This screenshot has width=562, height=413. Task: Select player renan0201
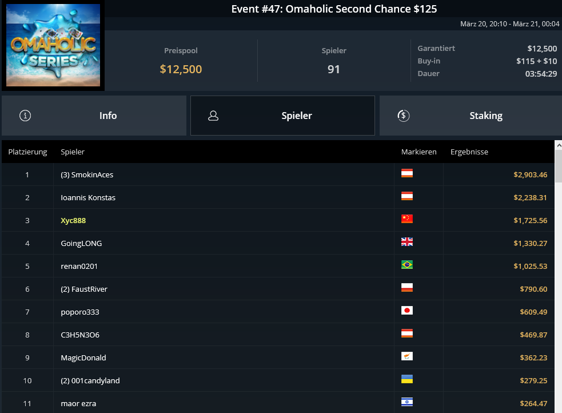pyautogui.click(x=79, y=267)
